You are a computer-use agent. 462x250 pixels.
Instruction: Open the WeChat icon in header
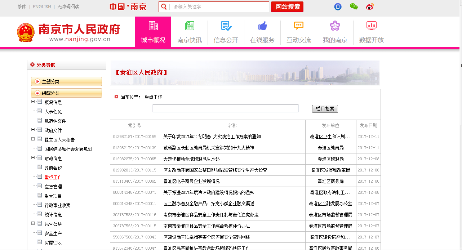354,6
